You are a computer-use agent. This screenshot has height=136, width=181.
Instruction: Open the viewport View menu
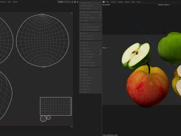coord(107,2)
